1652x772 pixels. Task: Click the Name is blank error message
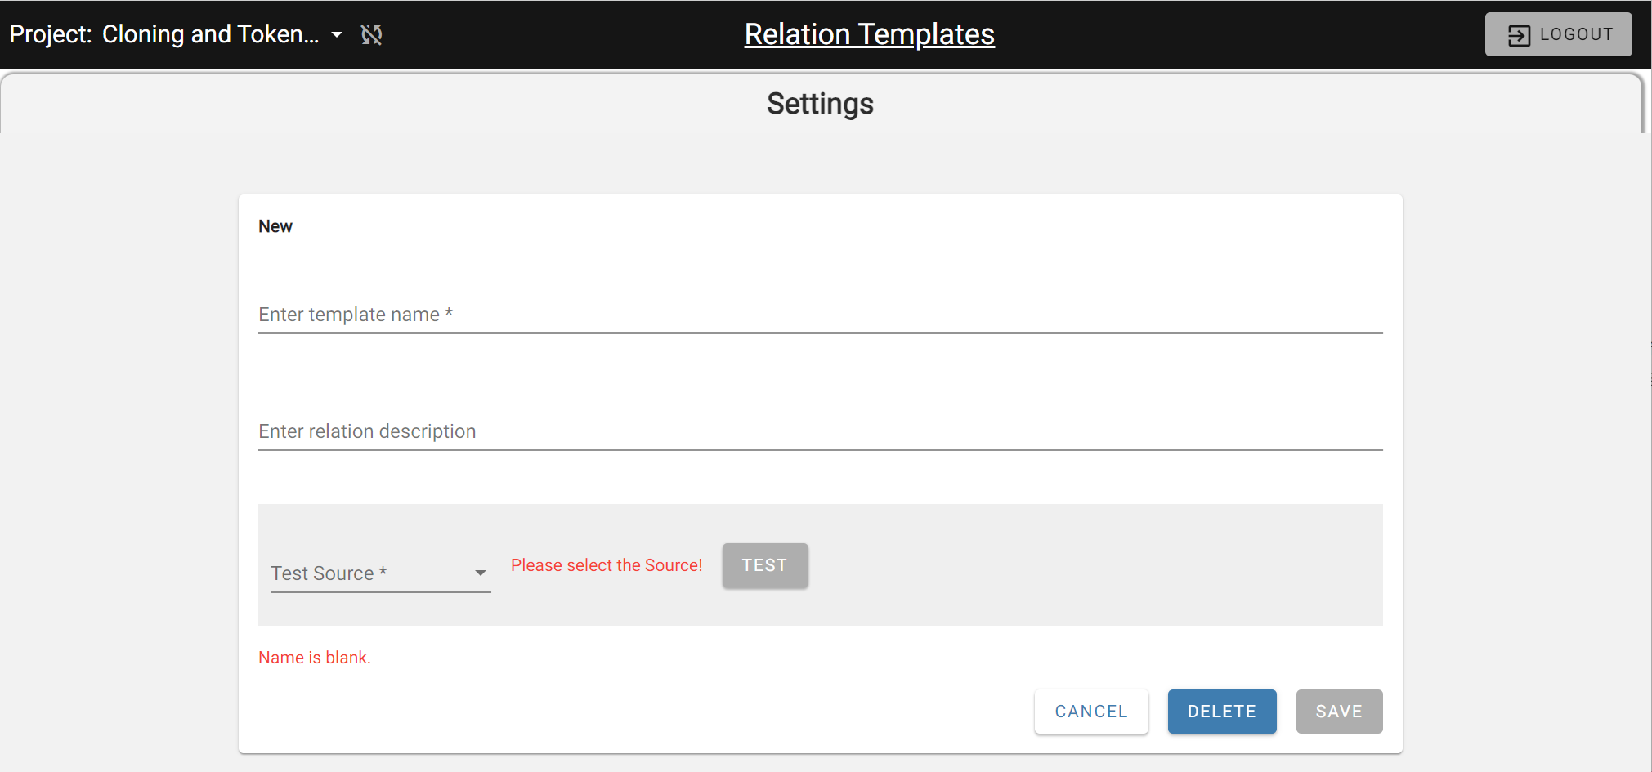click(314, 657)
